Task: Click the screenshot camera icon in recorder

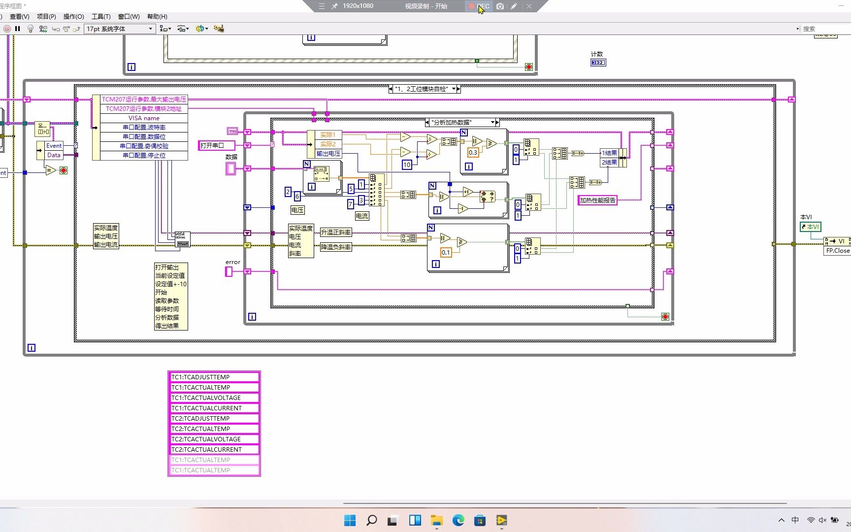Action: (500, 6)
